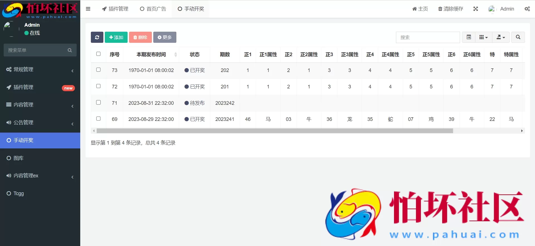Toggle the sidebar hamburger menu icon
This screenshot has height=246, width=535.
[x=88, y=9]
